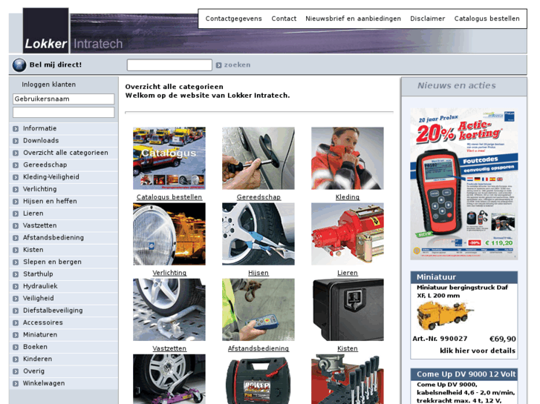Click the arrow bullet next to Kisten

[x=16, y=250]
